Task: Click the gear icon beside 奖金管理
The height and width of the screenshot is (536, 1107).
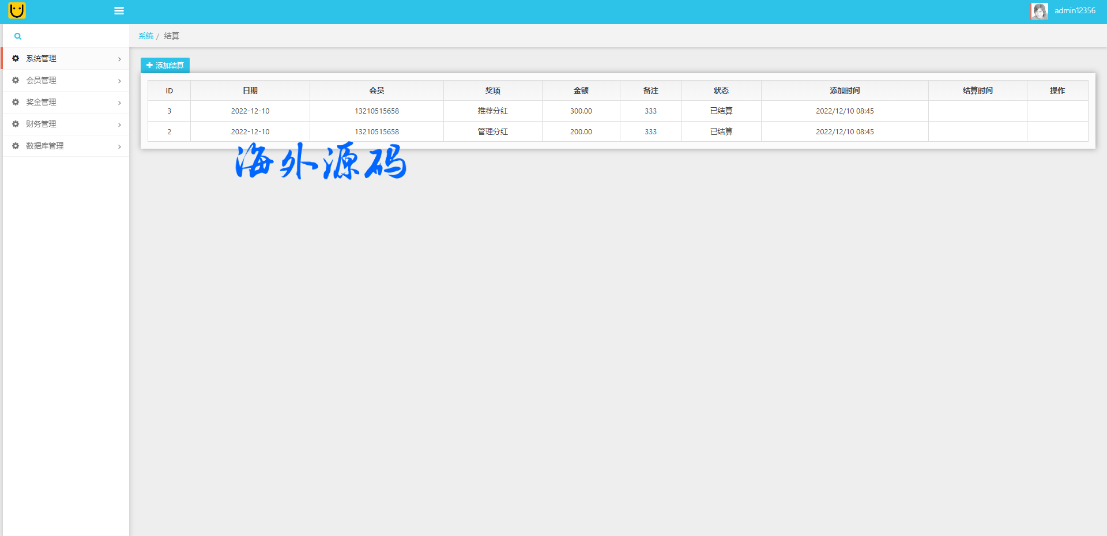Action: point(16,102)
